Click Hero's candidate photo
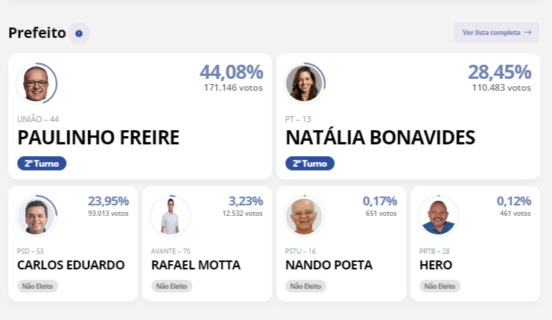This screenshot has height=320, width=552. click(x=438, y=216)
